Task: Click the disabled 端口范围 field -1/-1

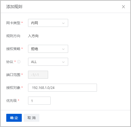Action: click(x=38, y=75)
